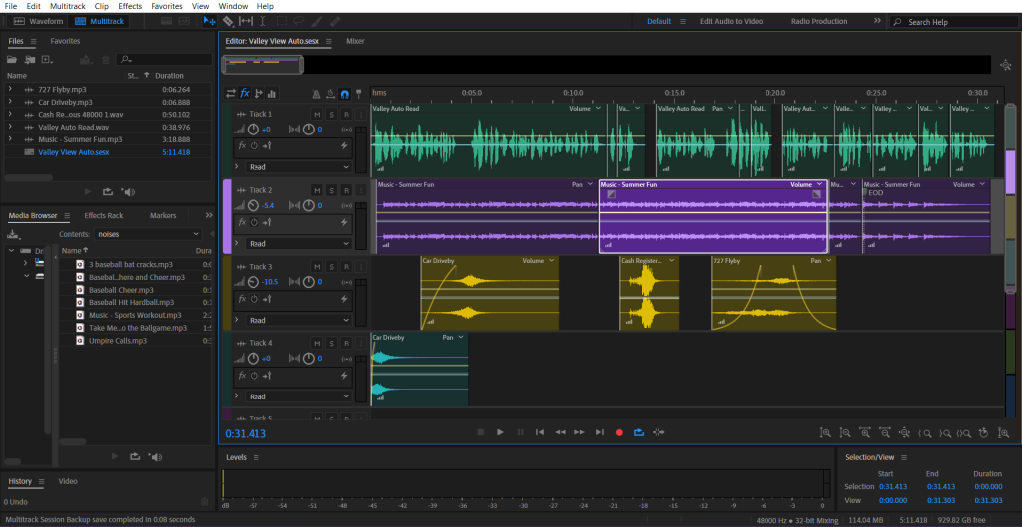
Task: Click the red Record button in transport
Action: (619, 432)
